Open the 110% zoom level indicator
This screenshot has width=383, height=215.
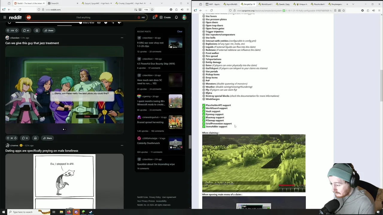tap(146, 10)
